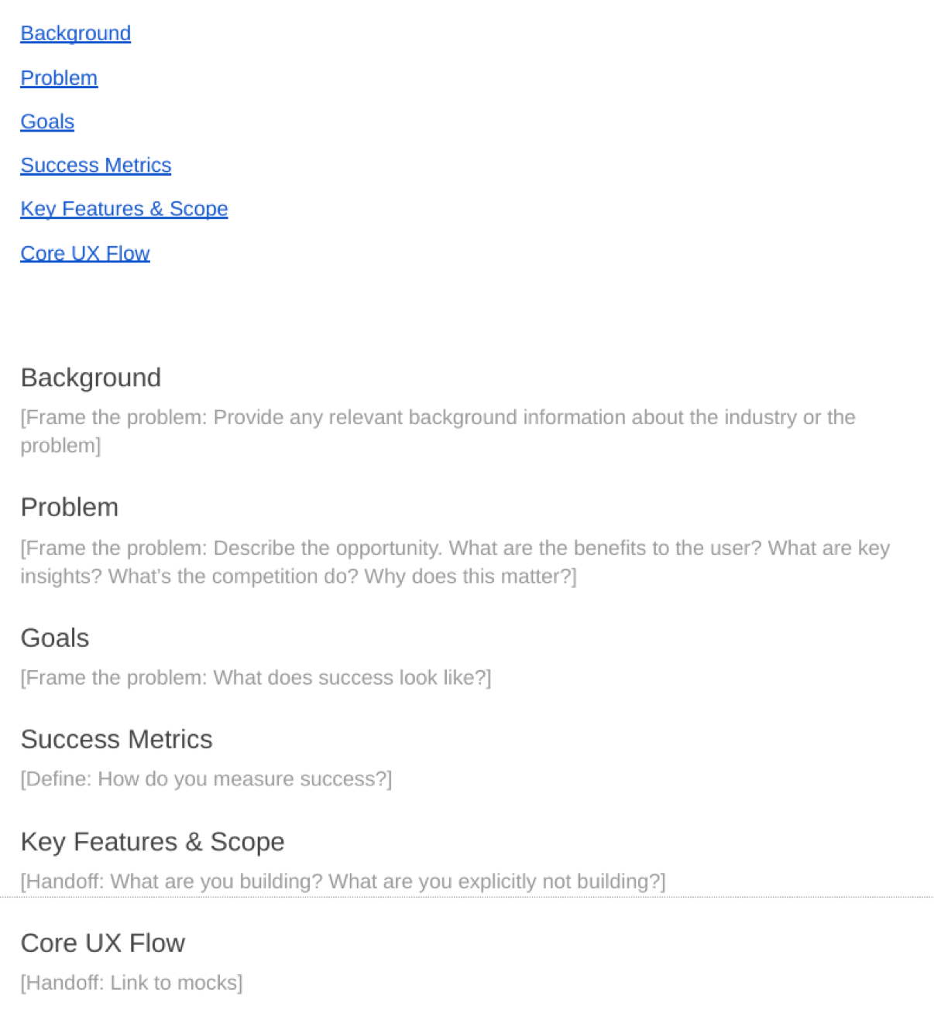Image resolution: width=934 pixels, height=1030 pixels.
Task: Open the Problem table of contents link
Action: point(59,78)
